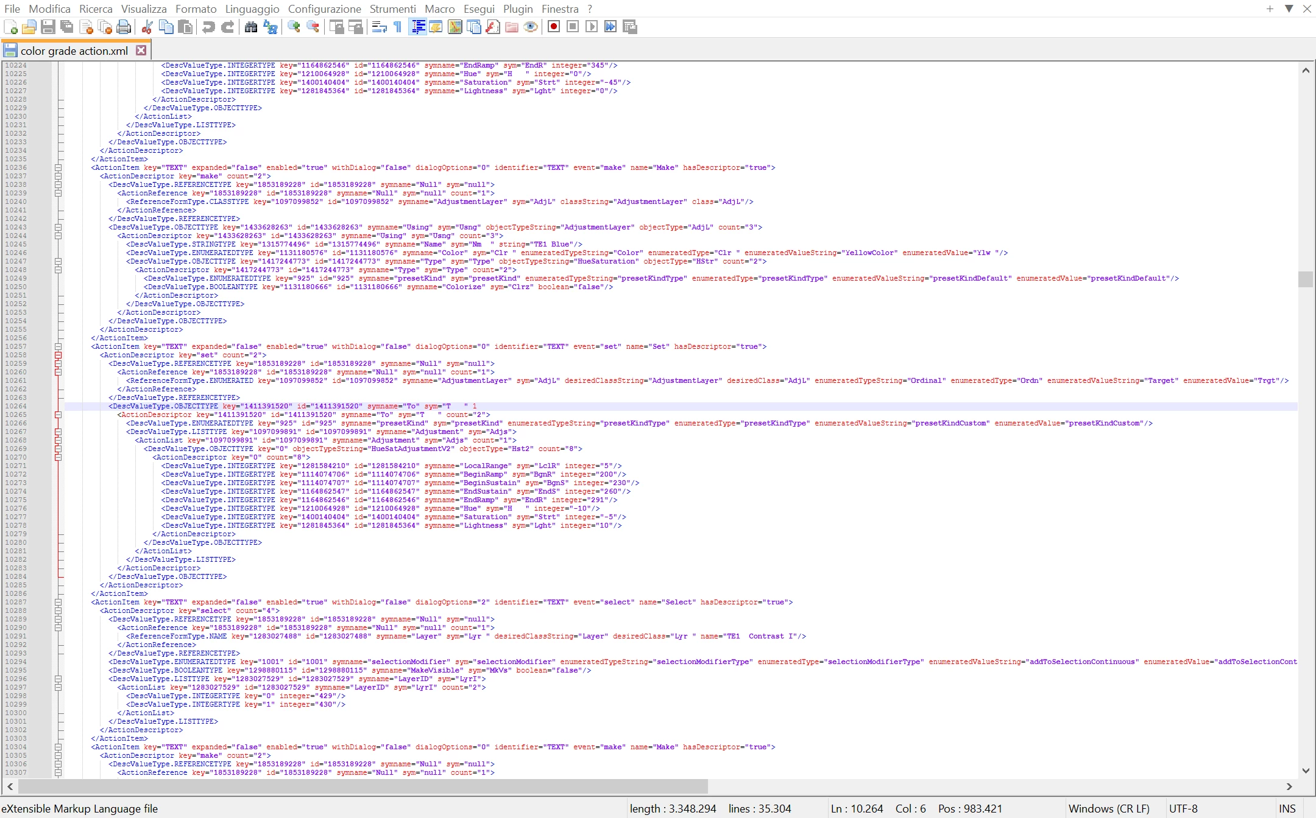Click the Save file icon
The width and height of the screenshot is (1316, 818).
coord(48,27)
